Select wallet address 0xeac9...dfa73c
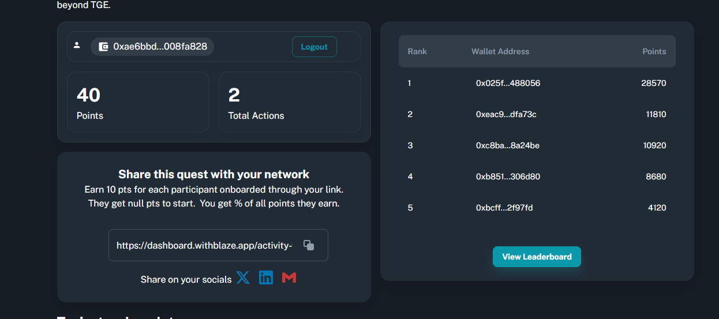Viewport: 719px width, 319px height. pyautogui.click(x=506, y=114)
